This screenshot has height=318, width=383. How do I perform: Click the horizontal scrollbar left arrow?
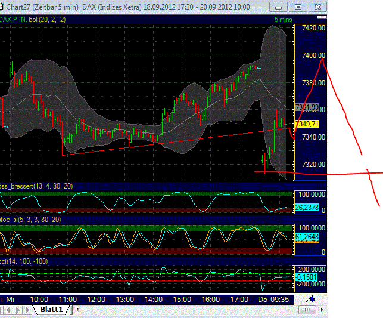(77, 310)
